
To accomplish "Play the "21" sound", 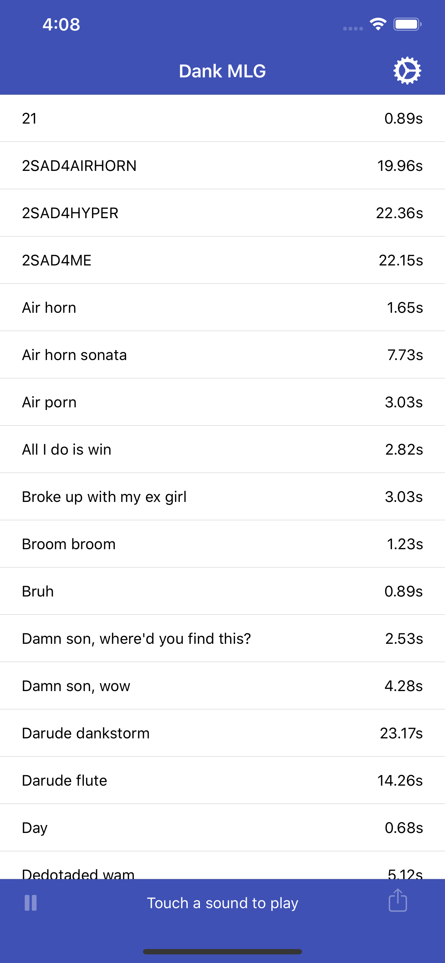I will click(222, 119).
